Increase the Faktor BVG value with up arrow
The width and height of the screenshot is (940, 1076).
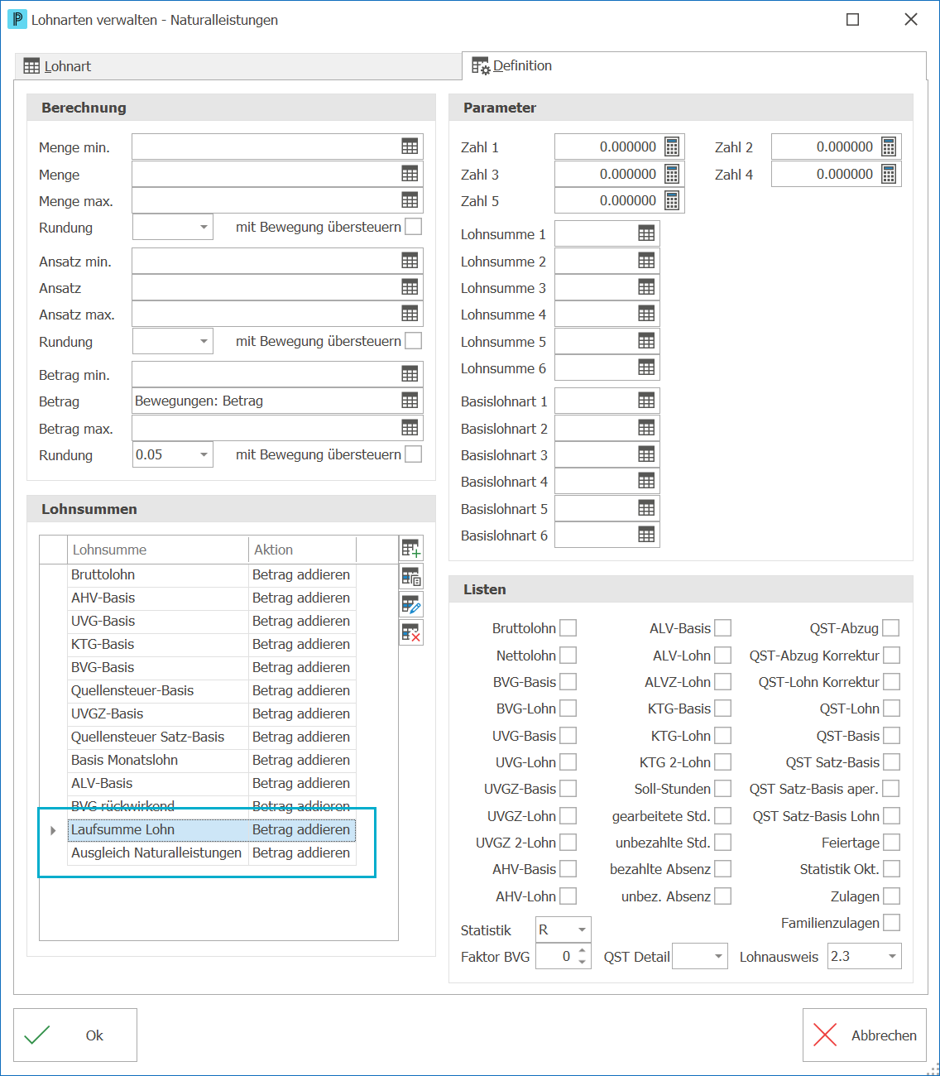(583, 950)
